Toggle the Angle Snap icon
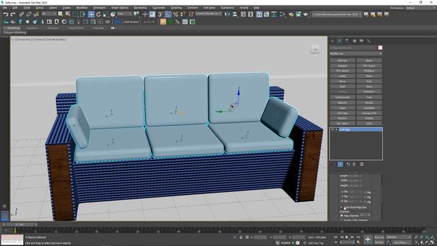Image resolution: width=437 pixels, height=246 pixels. point(168,14)
